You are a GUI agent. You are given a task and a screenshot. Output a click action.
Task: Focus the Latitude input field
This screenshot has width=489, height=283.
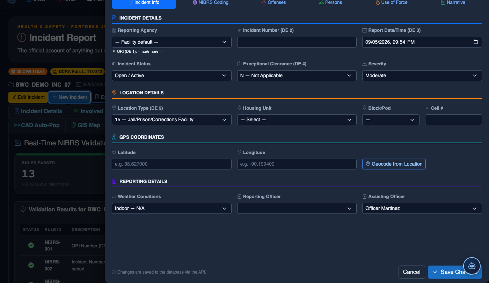[171, 164]
